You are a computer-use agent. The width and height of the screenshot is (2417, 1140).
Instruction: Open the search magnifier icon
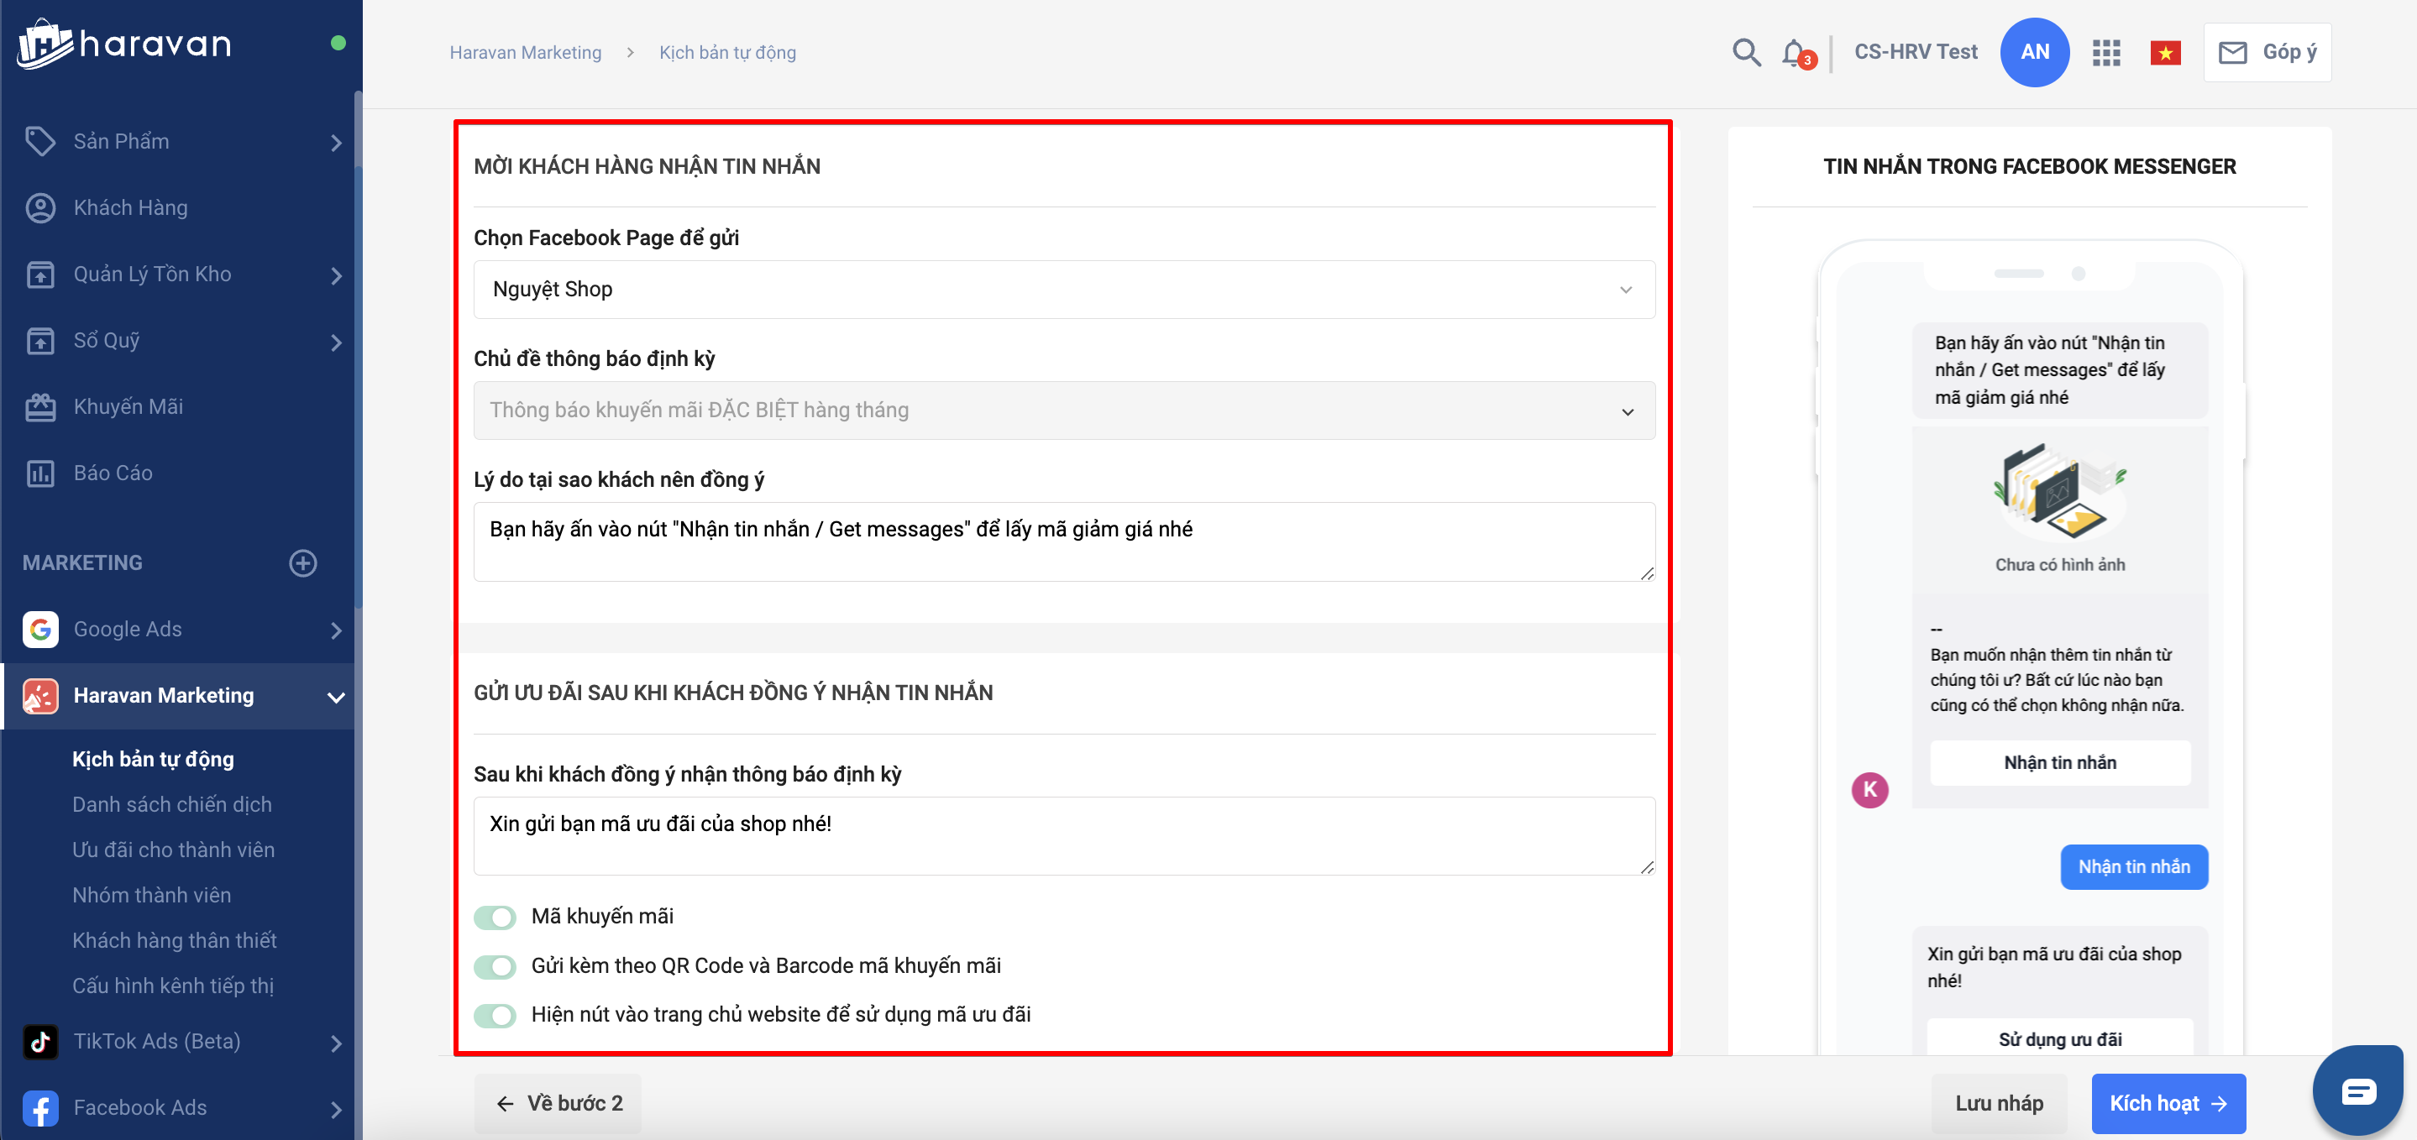[x=1745, y=51]
